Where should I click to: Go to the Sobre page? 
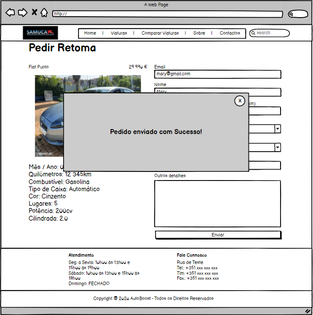(x=199, y=33)
